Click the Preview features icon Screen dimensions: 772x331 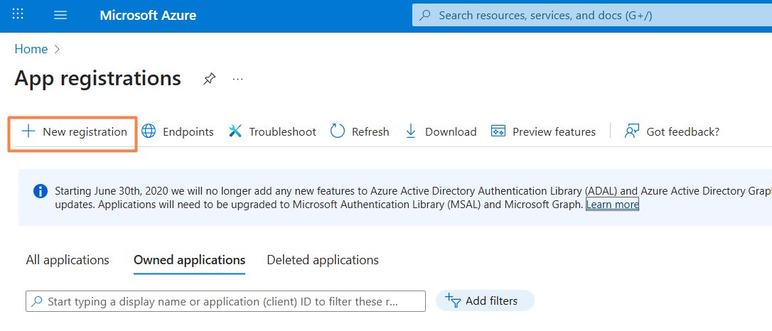[498, 131]
